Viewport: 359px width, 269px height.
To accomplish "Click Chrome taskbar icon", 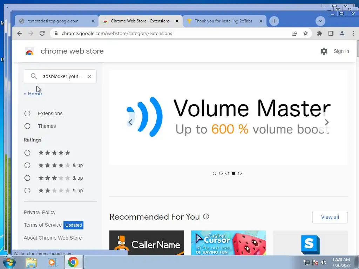I will pos(73,262).
